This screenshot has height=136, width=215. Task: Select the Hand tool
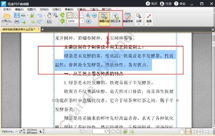click(x=49, y=15)
